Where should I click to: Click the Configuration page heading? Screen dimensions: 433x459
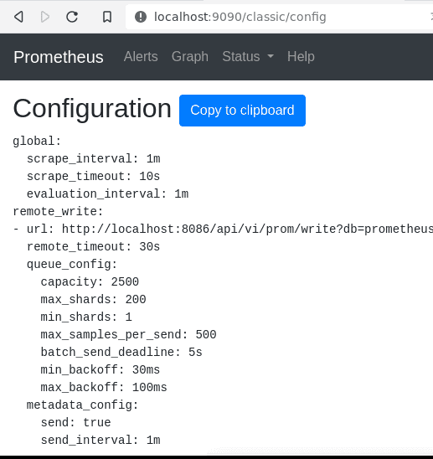pyautogui.click(x=92, y=109)
